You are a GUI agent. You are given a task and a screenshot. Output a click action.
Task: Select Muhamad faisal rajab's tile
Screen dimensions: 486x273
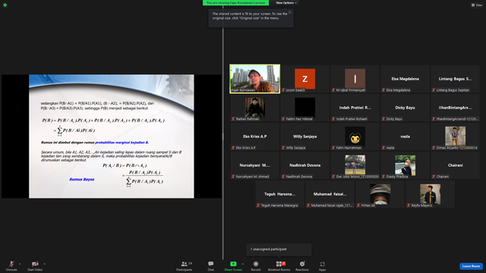tap(330, 194)
